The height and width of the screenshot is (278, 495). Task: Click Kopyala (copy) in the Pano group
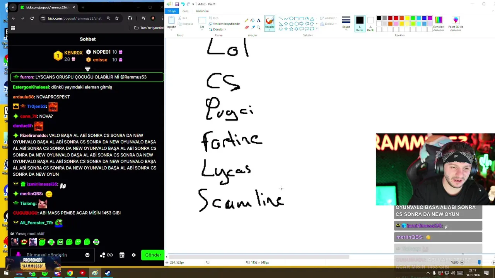pos(185,24)
